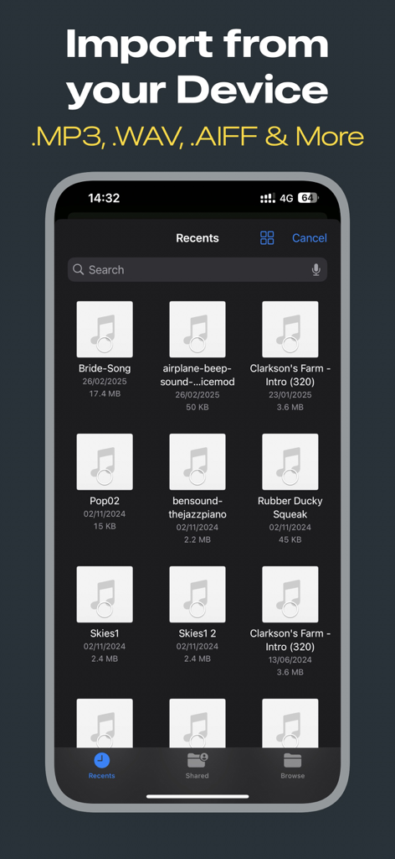395x859 pixels.
Task: Select the Bride-Song audio file icon
Action: (x=105, y=329)
